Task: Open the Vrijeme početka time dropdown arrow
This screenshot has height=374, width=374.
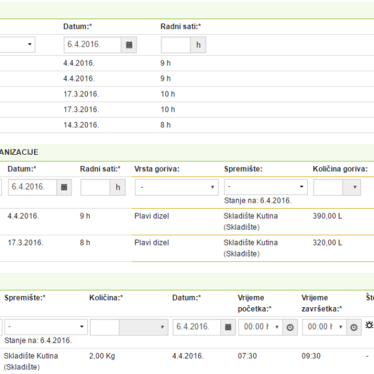Action: [277, 327]
